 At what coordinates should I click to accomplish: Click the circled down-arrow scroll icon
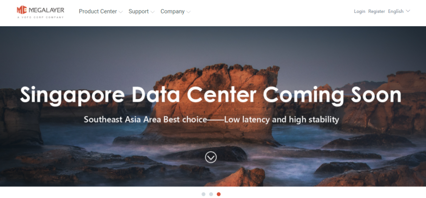(x=211, y=157)
